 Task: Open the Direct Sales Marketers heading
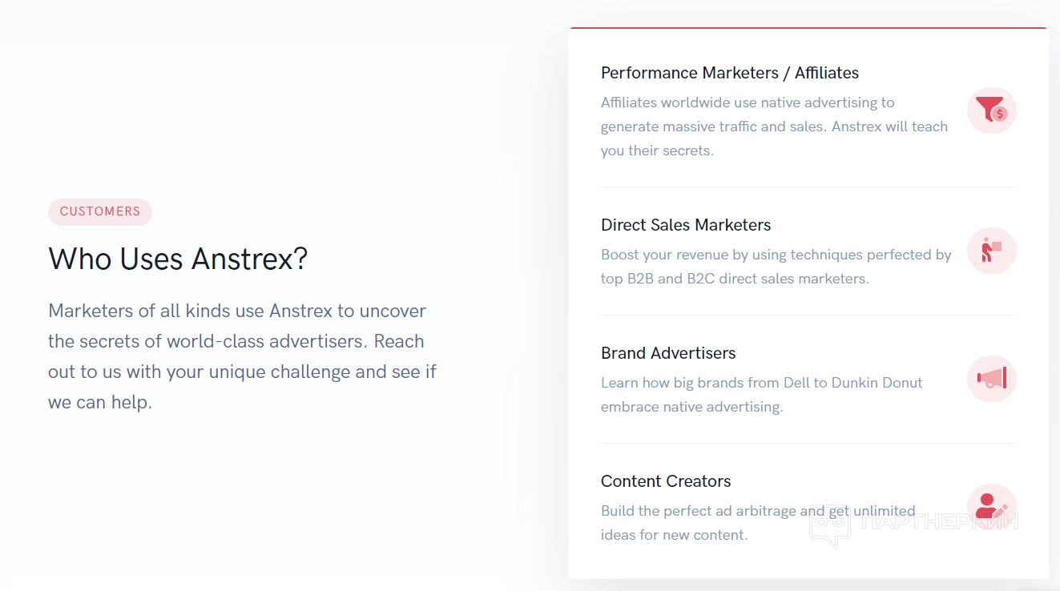[686, 225]
